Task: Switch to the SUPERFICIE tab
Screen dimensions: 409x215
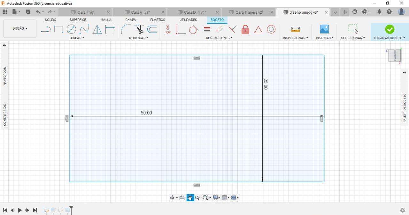Action: point(78,20)
